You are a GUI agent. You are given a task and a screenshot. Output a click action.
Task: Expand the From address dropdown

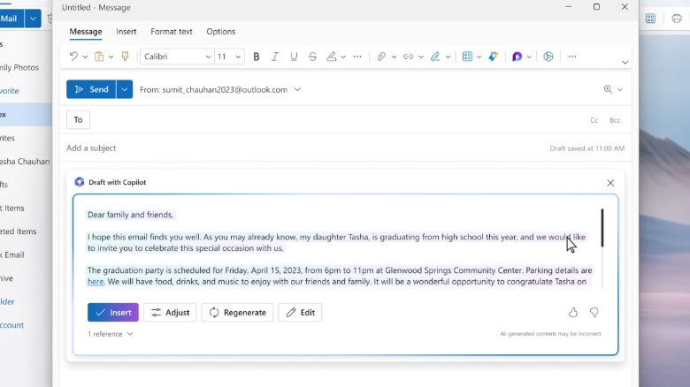(x=297, y=89)
